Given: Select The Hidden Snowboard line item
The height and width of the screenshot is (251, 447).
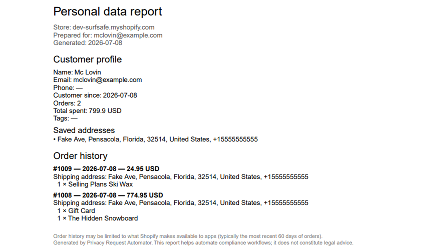Looking at the screenshot, I should coord(98,218).
